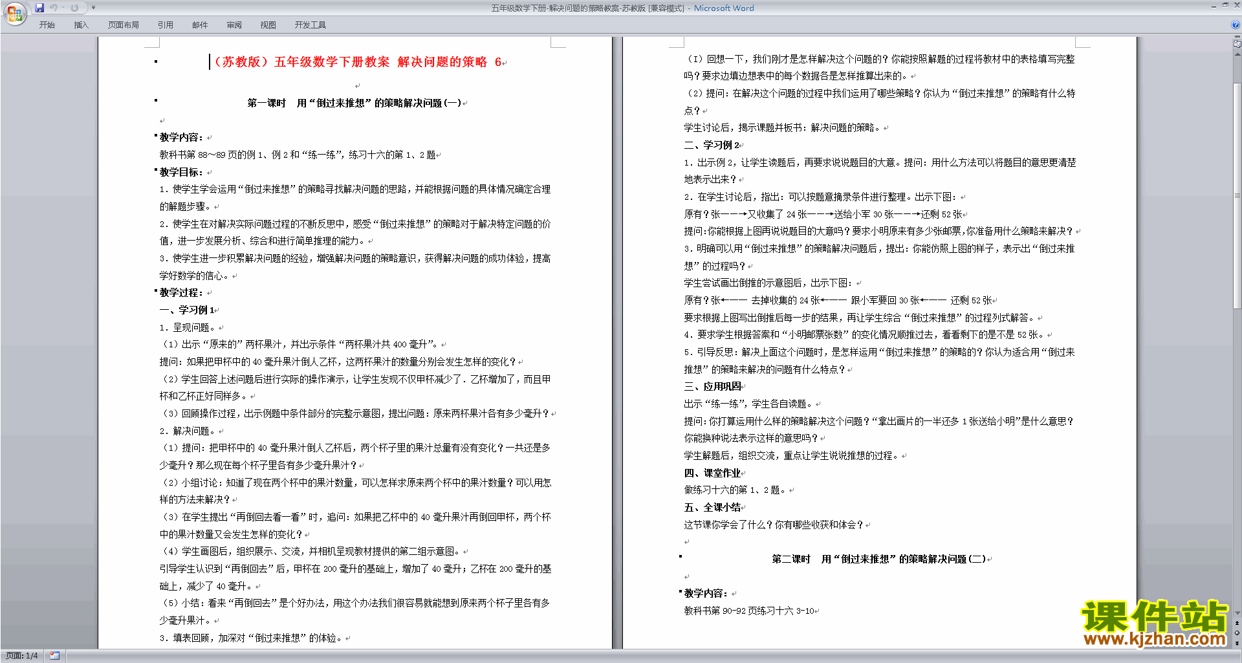Click the line 教科书第 88~89 页的例 1、例 2
This screenshot has width=1242, height=663.
298,155
